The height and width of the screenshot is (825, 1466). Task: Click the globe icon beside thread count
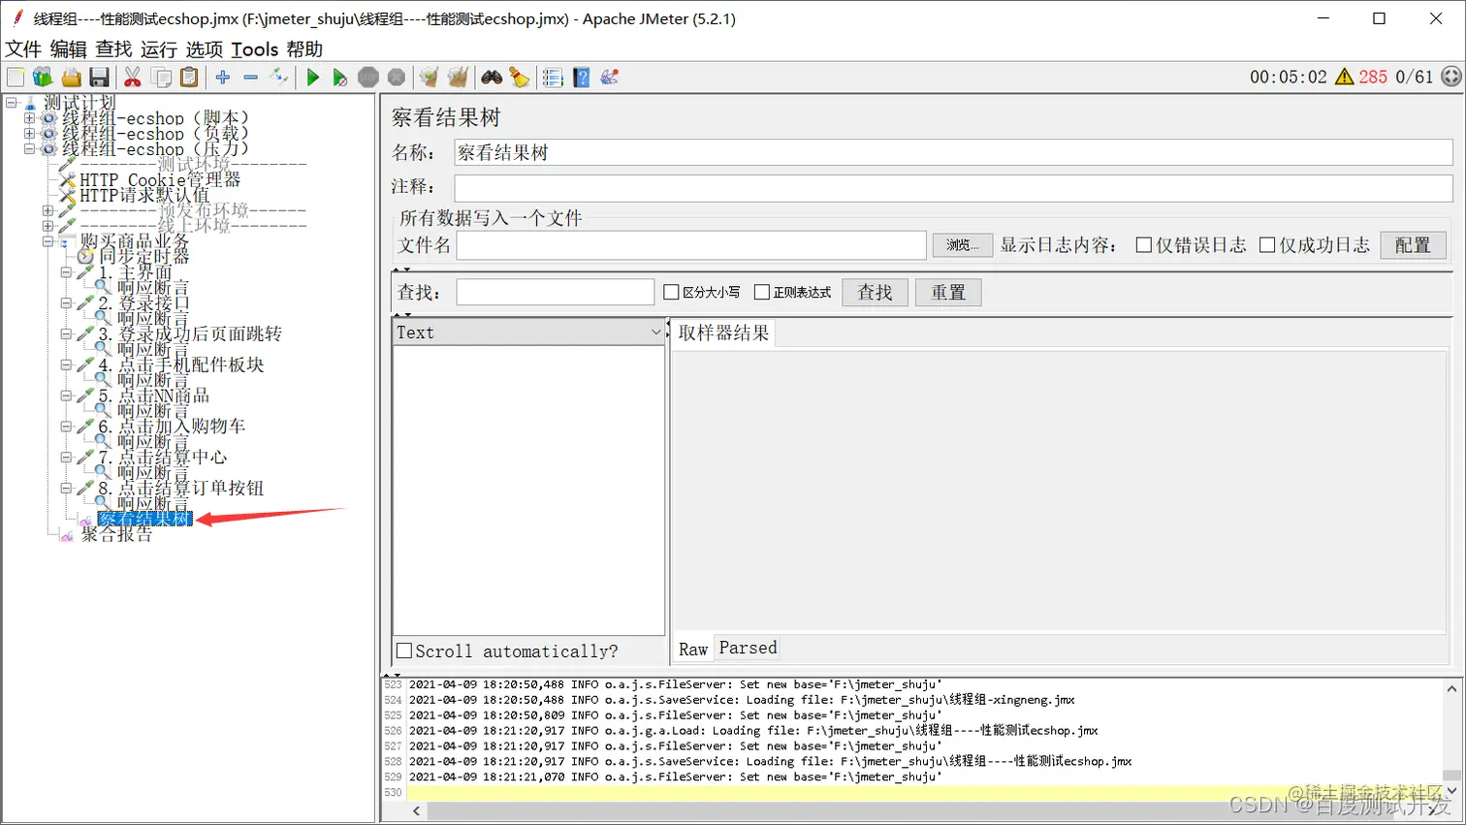point(1450,77)
